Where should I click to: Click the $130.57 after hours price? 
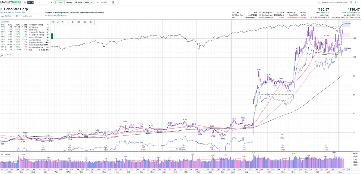click(x=323, y=9)
